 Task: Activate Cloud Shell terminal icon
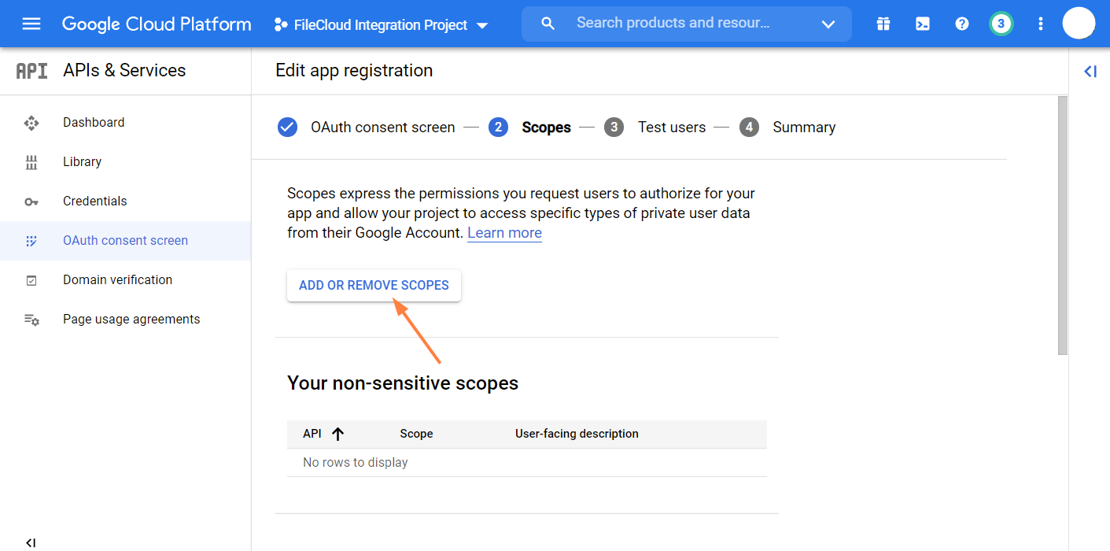(923, 24)
